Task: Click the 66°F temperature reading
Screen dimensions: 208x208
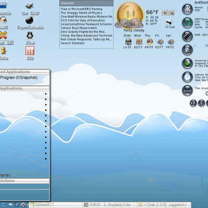Action: coord(152,12)
